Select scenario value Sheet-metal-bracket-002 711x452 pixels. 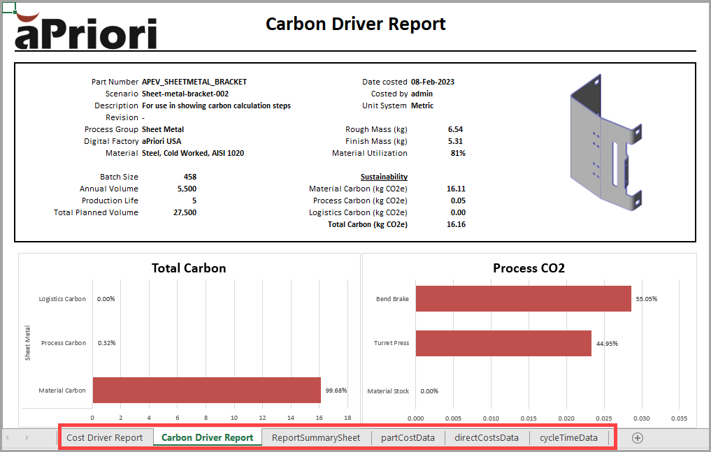185,94
